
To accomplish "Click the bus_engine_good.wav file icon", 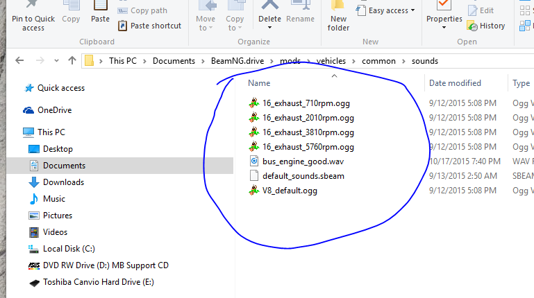I will [254, 161].
